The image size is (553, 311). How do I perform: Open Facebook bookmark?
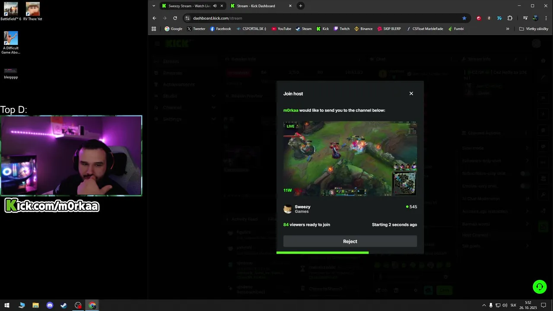220,29
